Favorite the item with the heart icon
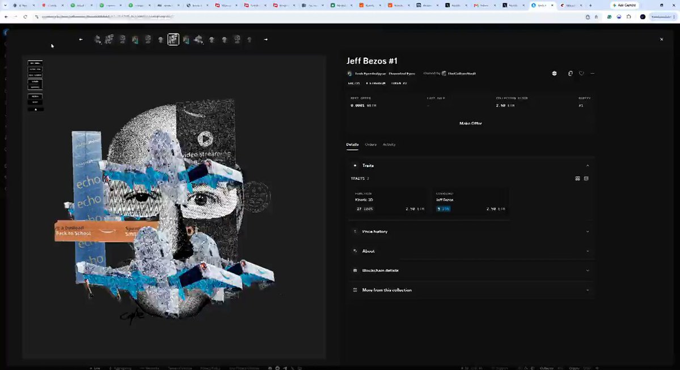The width and height of the screenshot is (680, 370). pos(581,74)
